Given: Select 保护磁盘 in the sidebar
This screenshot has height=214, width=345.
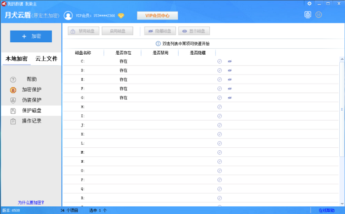Looking at the screenshot, I should tap(31, 111).
